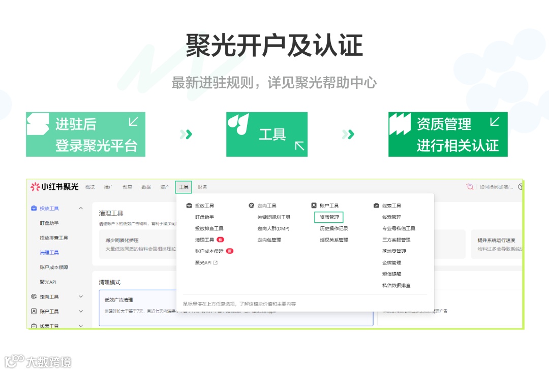
Task: Click the 提升系统运行速度 info card
Action: click(497, 244)
